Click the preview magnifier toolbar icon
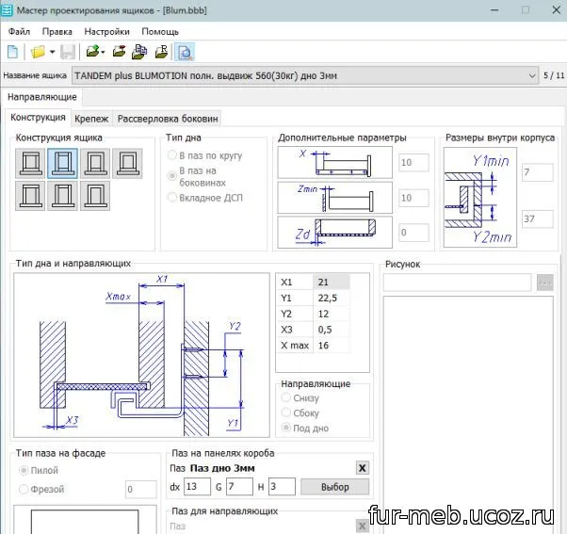The image size is (567, 534). pos(185,52)
